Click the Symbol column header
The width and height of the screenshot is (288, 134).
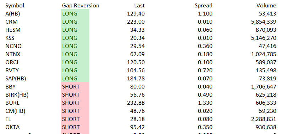(x=15, y=6)
